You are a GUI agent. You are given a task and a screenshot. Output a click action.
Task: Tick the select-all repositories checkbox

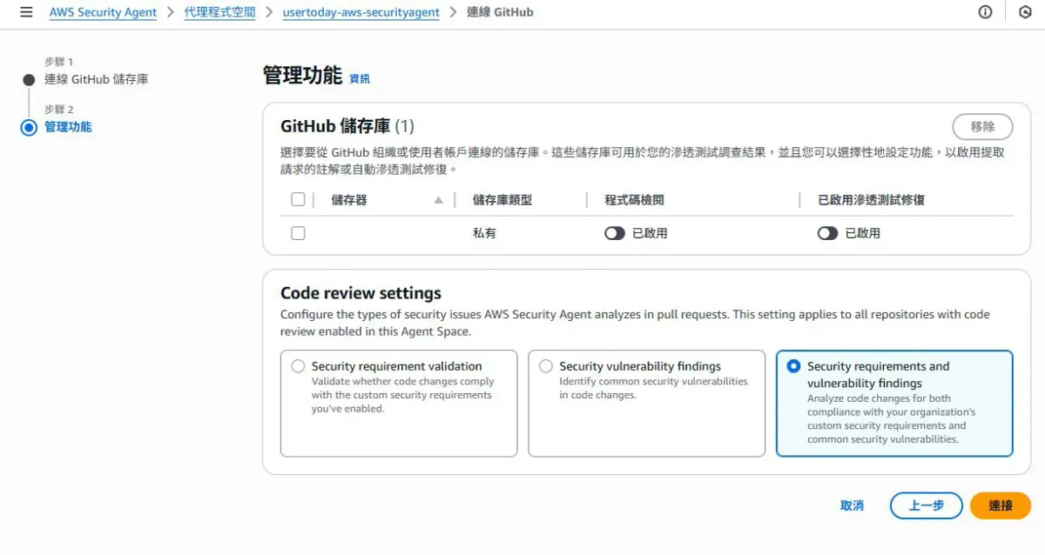tap(298, 200)
